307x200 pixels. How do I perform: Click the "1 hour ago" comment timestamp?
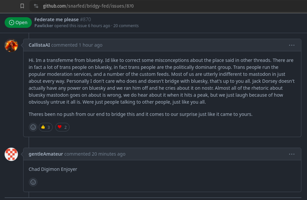90,45
